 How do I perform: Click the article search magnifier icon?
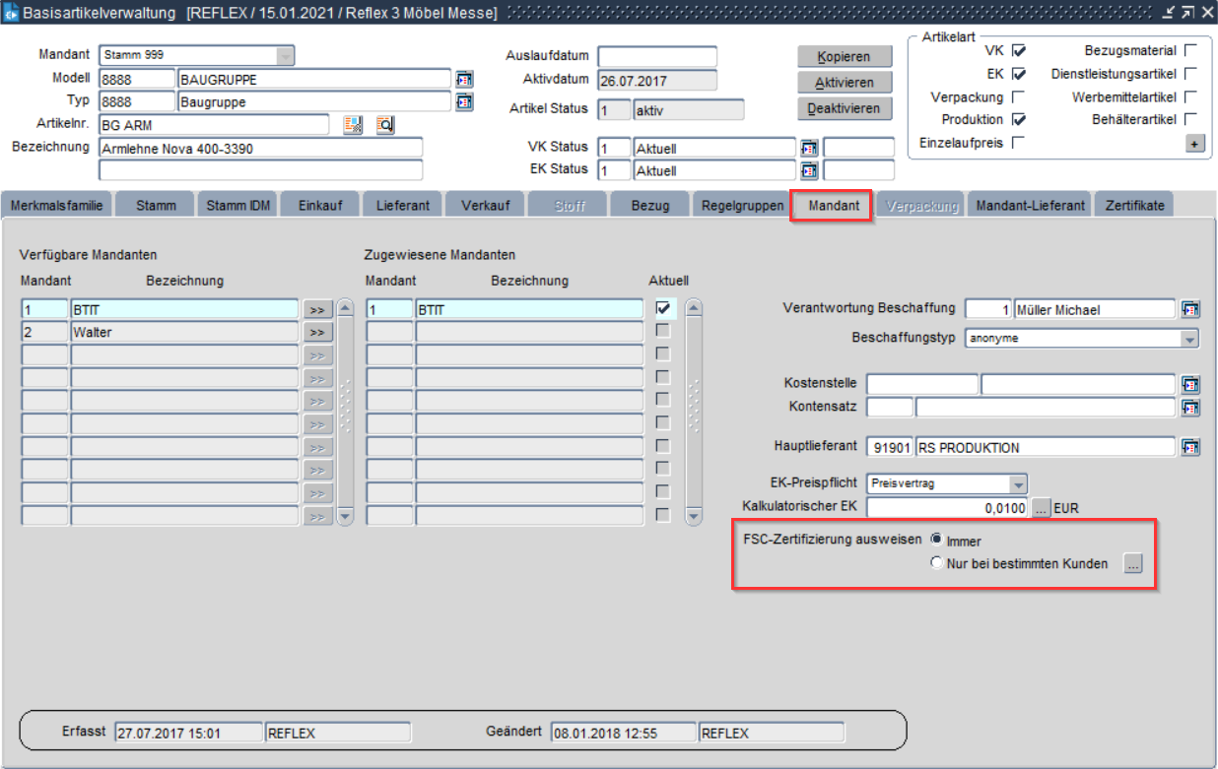[384, 124]
